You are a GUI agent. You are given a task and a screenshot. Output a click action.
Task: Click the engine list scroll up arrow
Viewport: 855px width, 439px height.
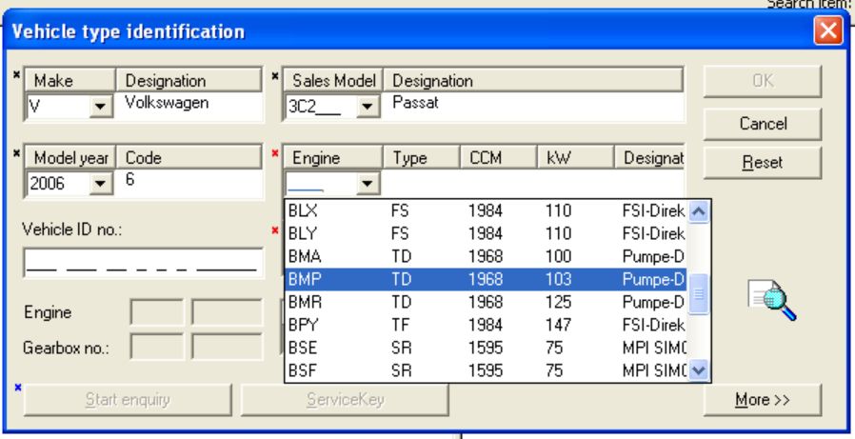pos(699,211)
